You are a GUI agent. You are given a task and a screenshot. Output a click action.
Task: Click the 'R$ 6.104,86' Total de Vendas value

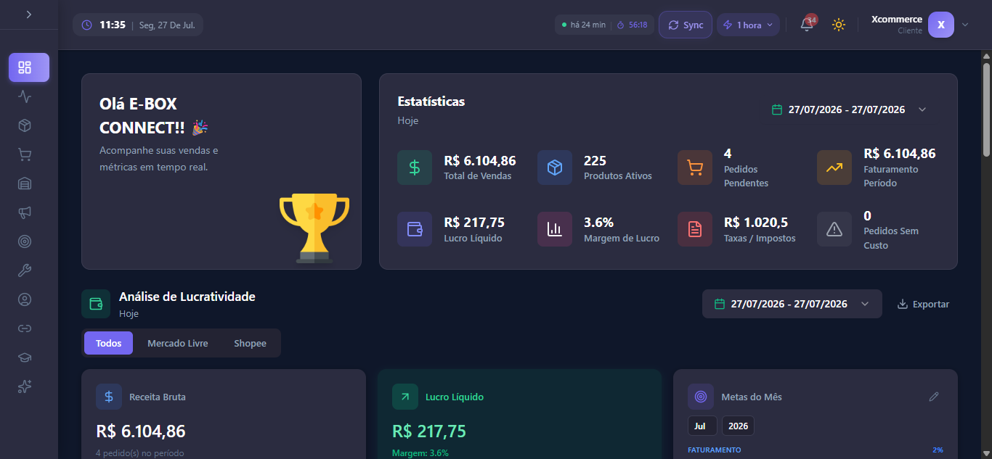click(x=480, y=161)
